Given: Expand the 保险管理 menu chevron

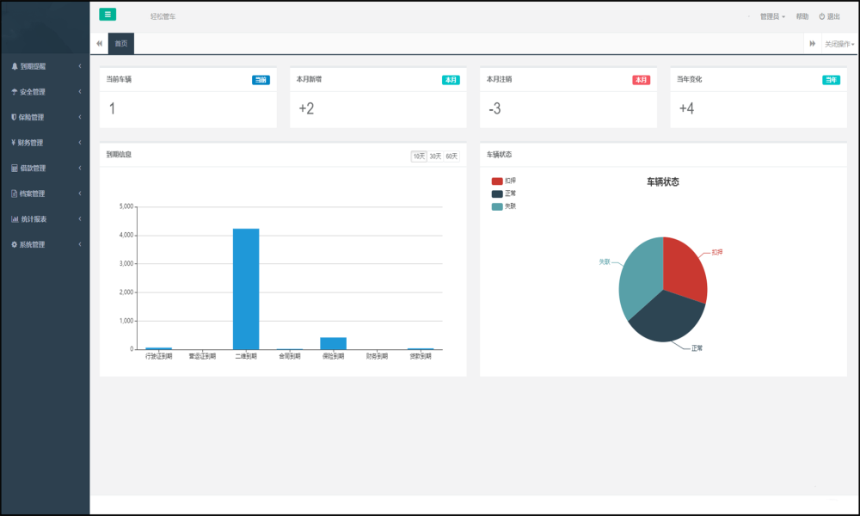Looking at the screenshot, I should (79, 117).
